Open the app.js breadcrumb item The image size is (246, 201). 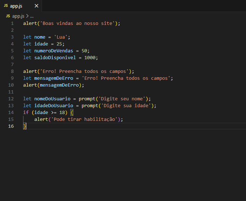point(18,16)
